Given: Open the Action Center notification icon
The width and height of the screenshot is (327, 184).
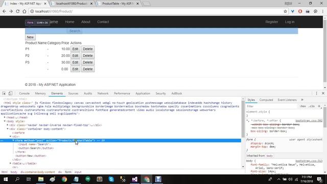Looking at the screenshot, I should click(319, 179).
